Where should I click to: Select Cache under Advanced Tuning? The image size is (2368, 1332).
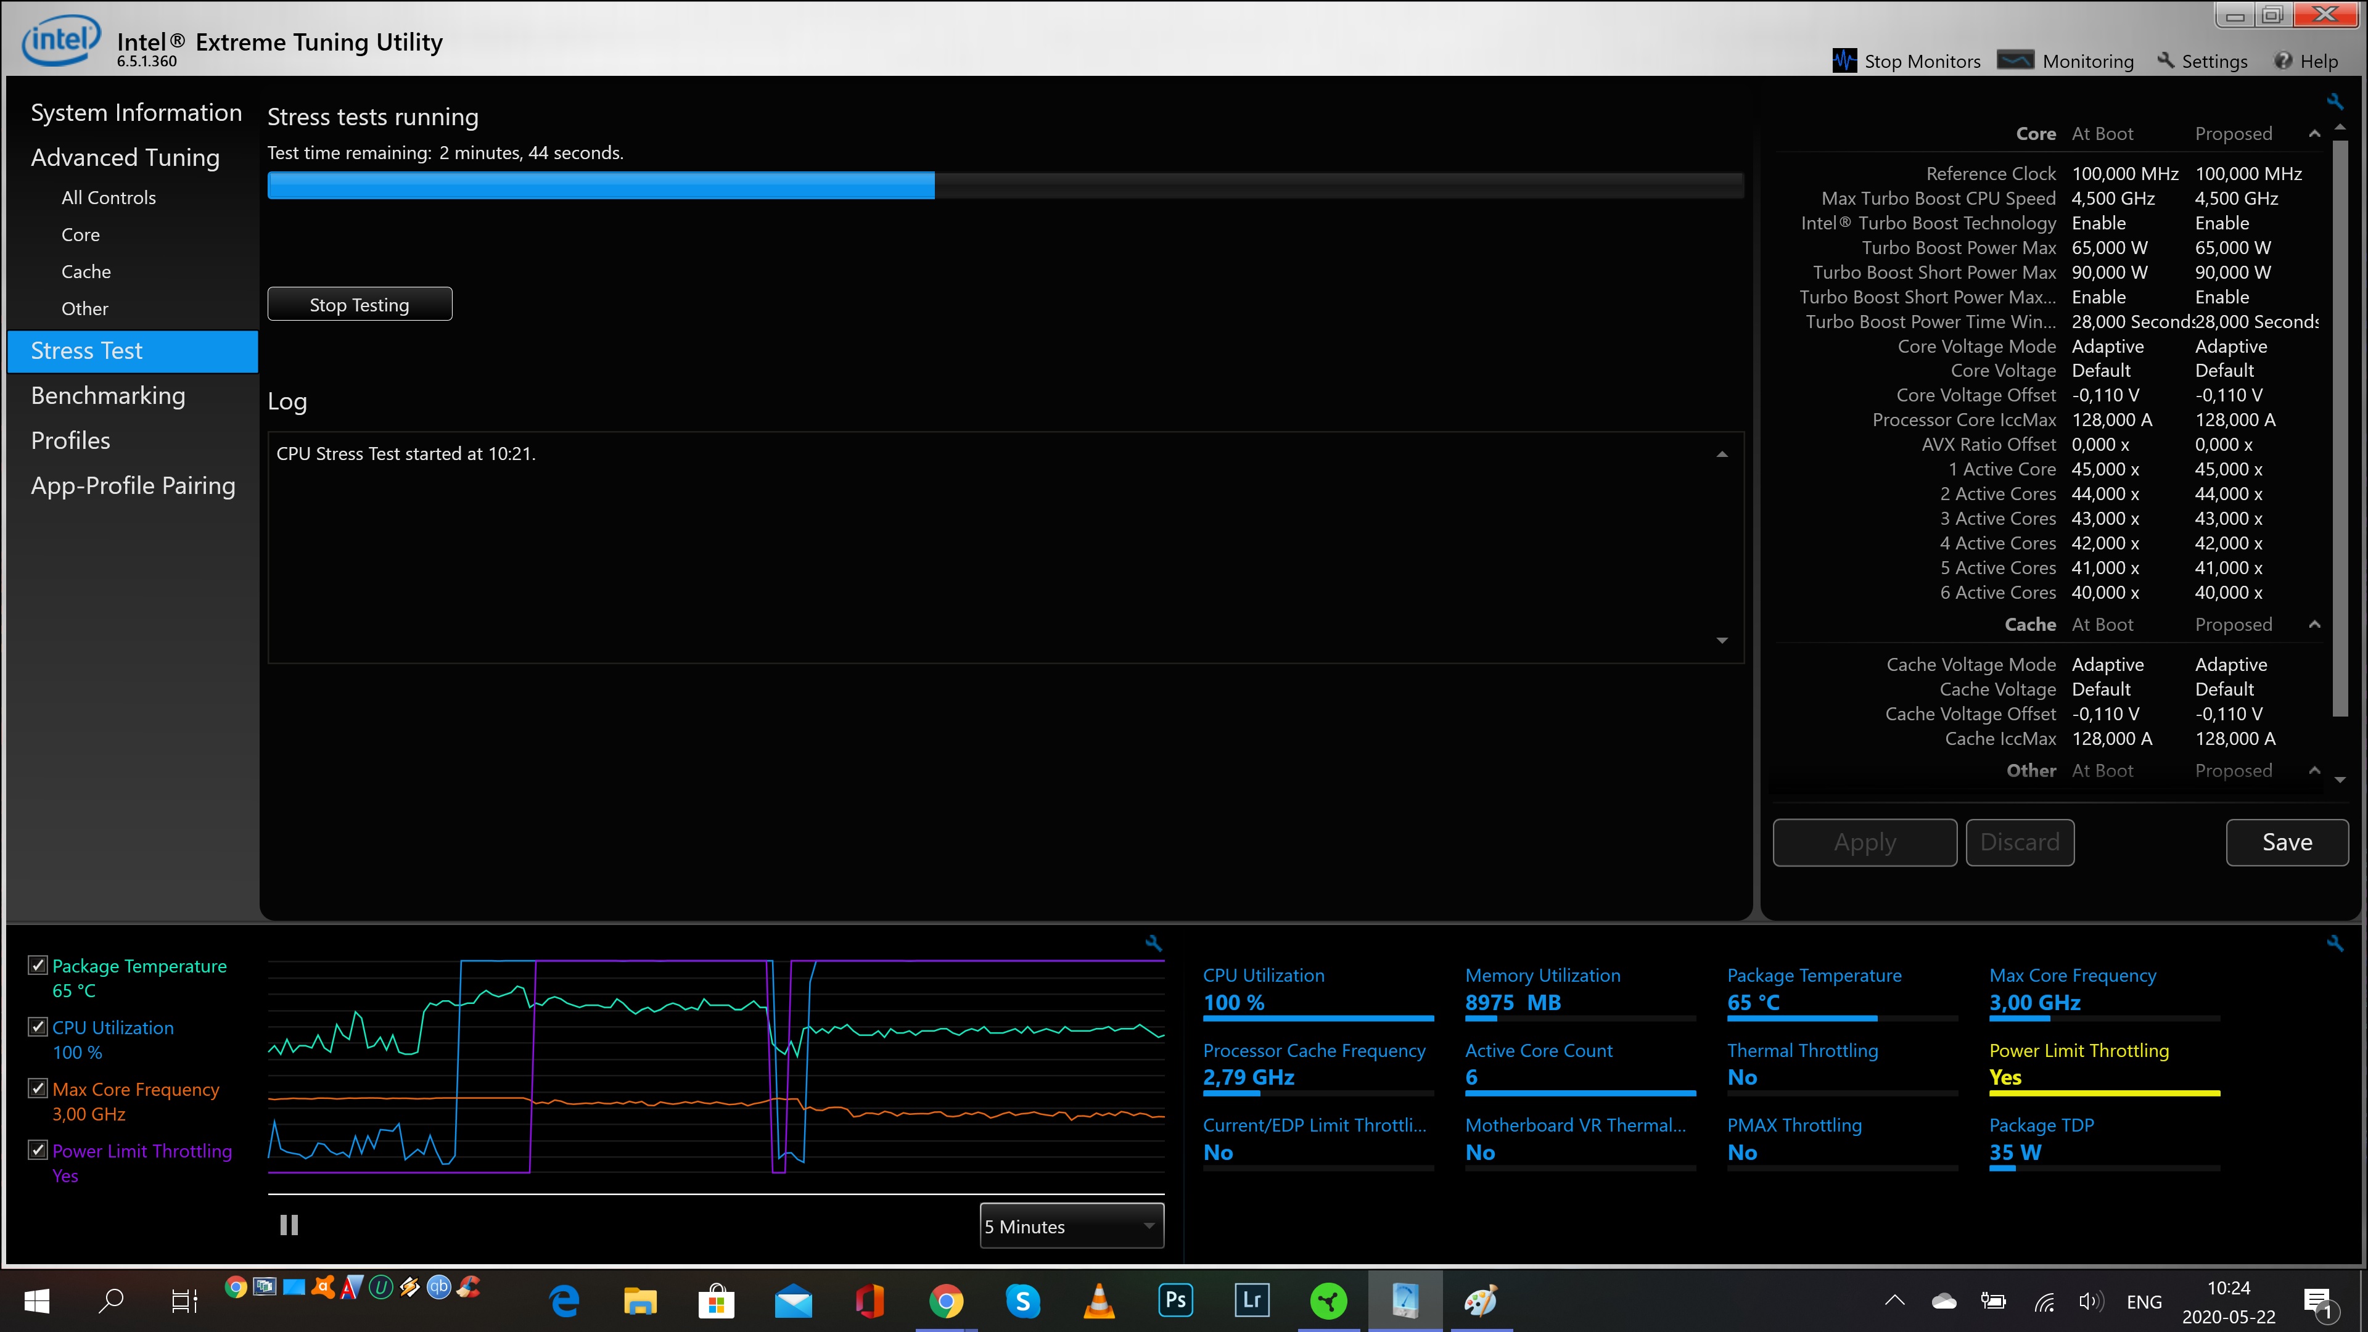click(86, 271)
